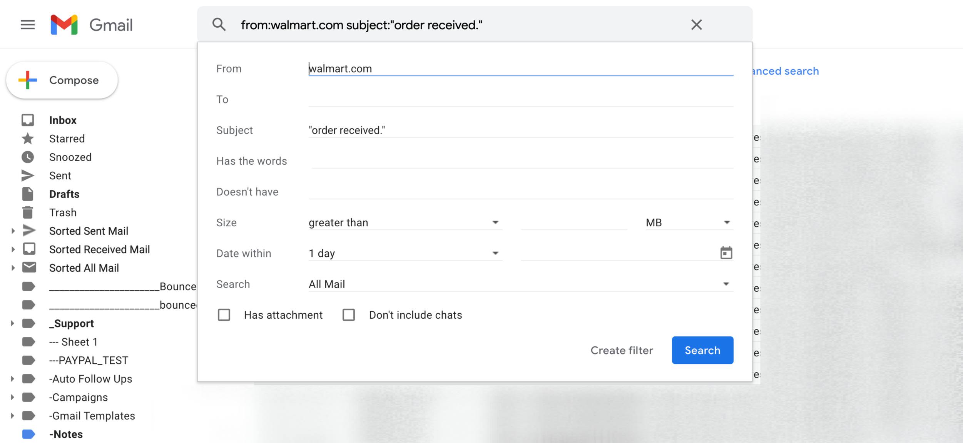
Task: Click the Trash bin icon
Action: point(28,212)
